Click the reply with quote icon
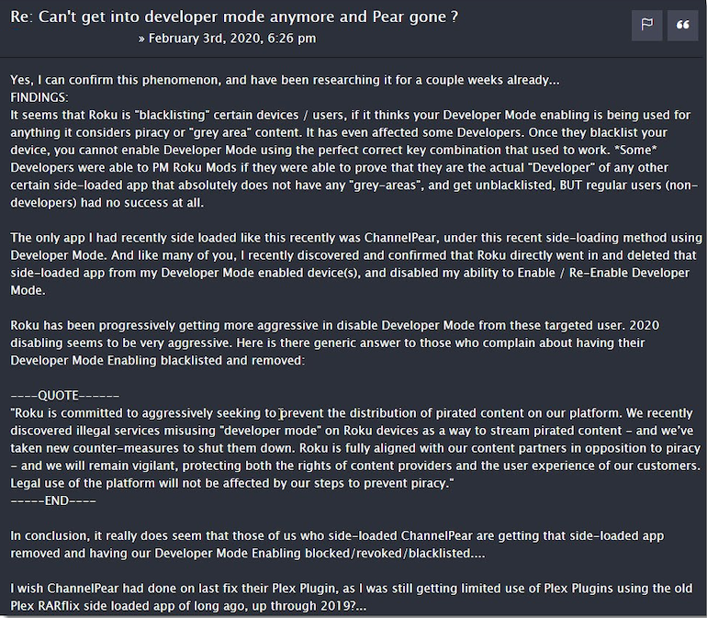Image resolution: width=707 pixels, height=618 pixels. [682, 25]
